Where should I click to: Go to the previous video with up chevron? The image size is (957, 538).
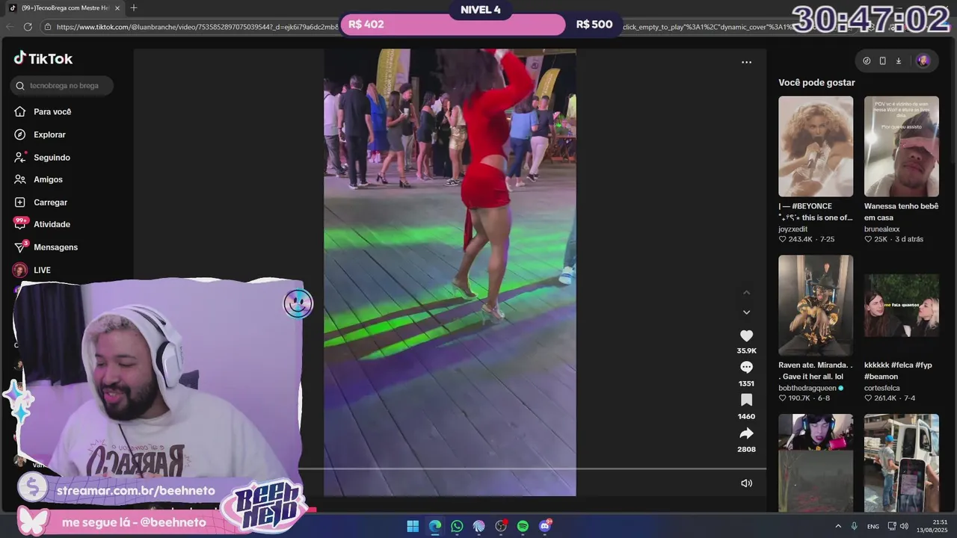(746, 293)
